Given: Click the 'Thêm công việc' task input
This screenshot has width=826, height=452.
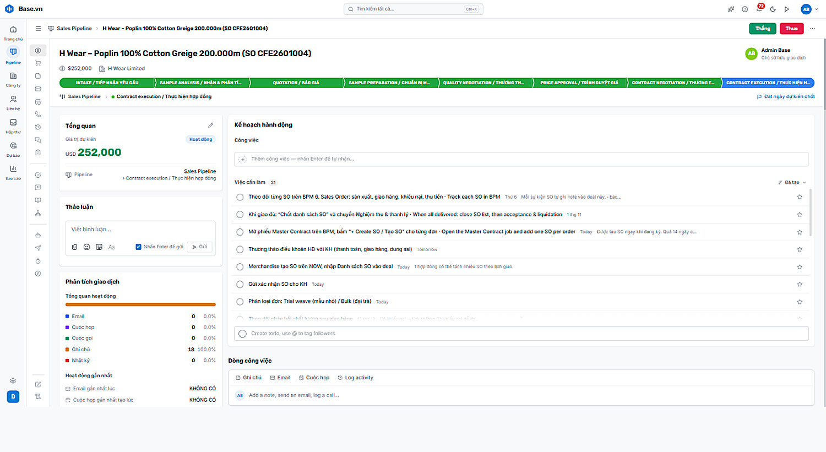Looking at the screenshot, I should tap(521, 159).
